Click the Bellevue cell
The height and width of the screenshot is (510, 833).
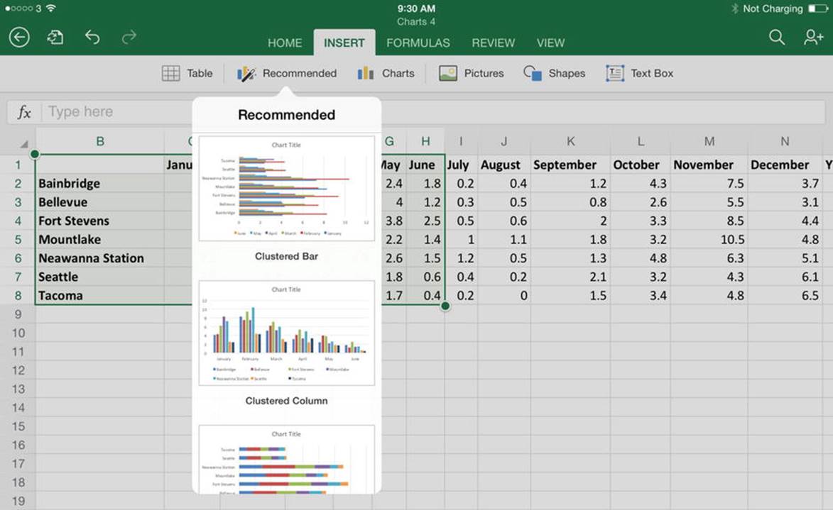100,202
